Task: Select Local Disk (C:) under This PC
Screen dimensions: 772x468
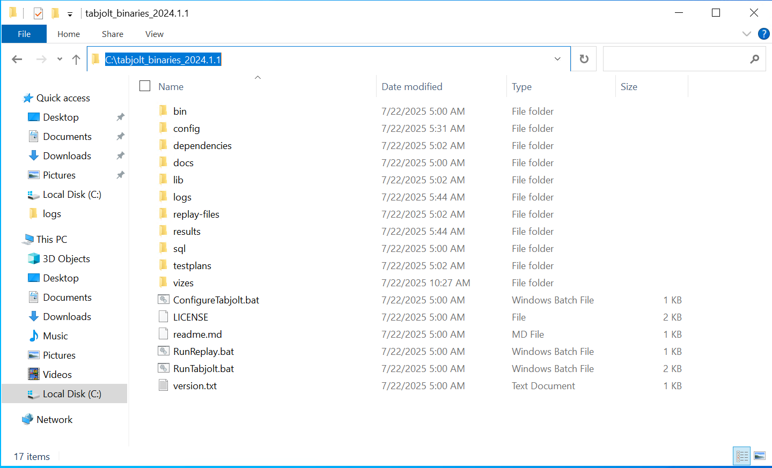Action: click(x=64, y=394)
